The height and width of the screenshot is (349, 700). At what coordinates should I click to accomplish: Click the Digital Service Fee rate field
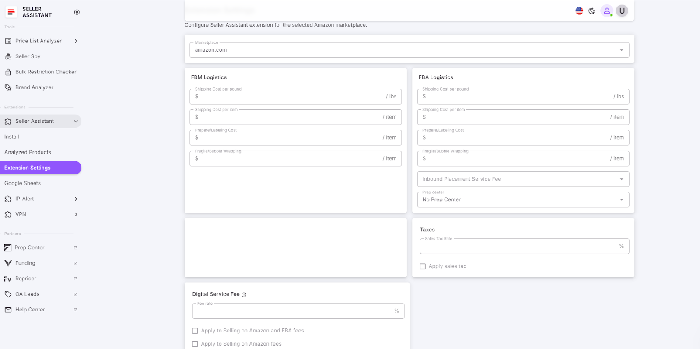298,311
